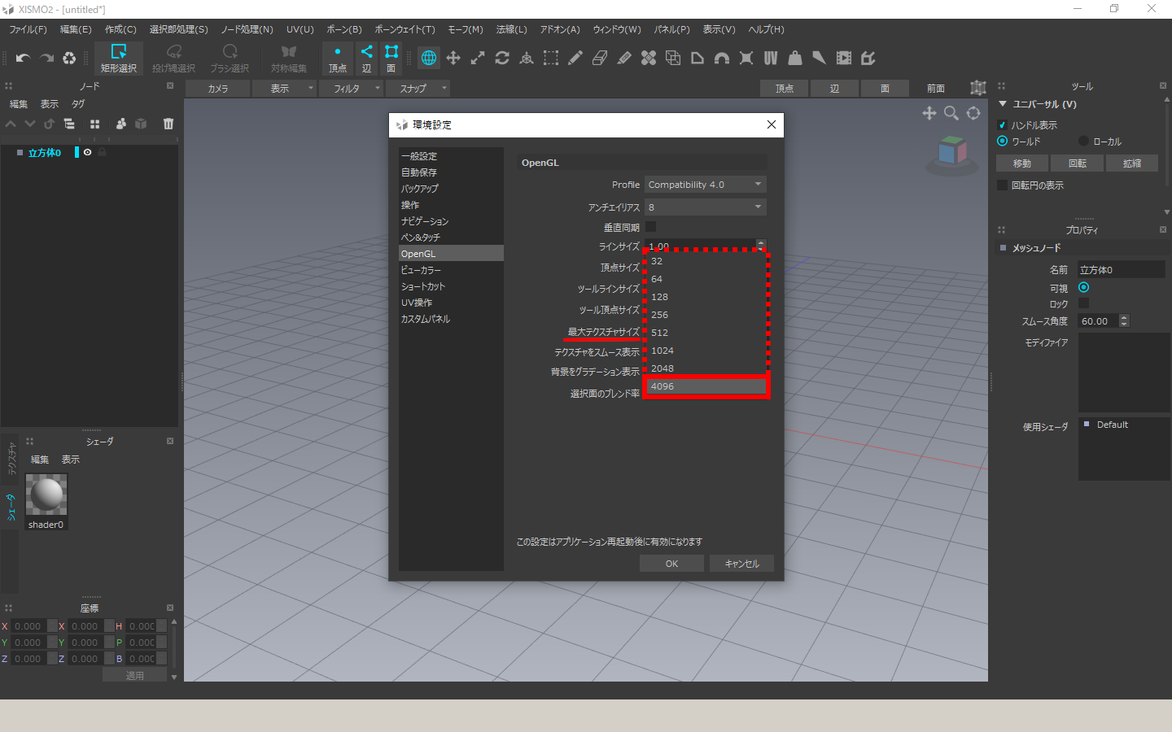Open the ヘルプ(H) menu
This screenshot has height=732, width=1172.
click(x=766, y=29)
